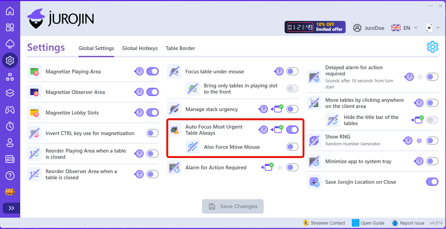Open the help question mark sidebar icon

coord(10,176)
